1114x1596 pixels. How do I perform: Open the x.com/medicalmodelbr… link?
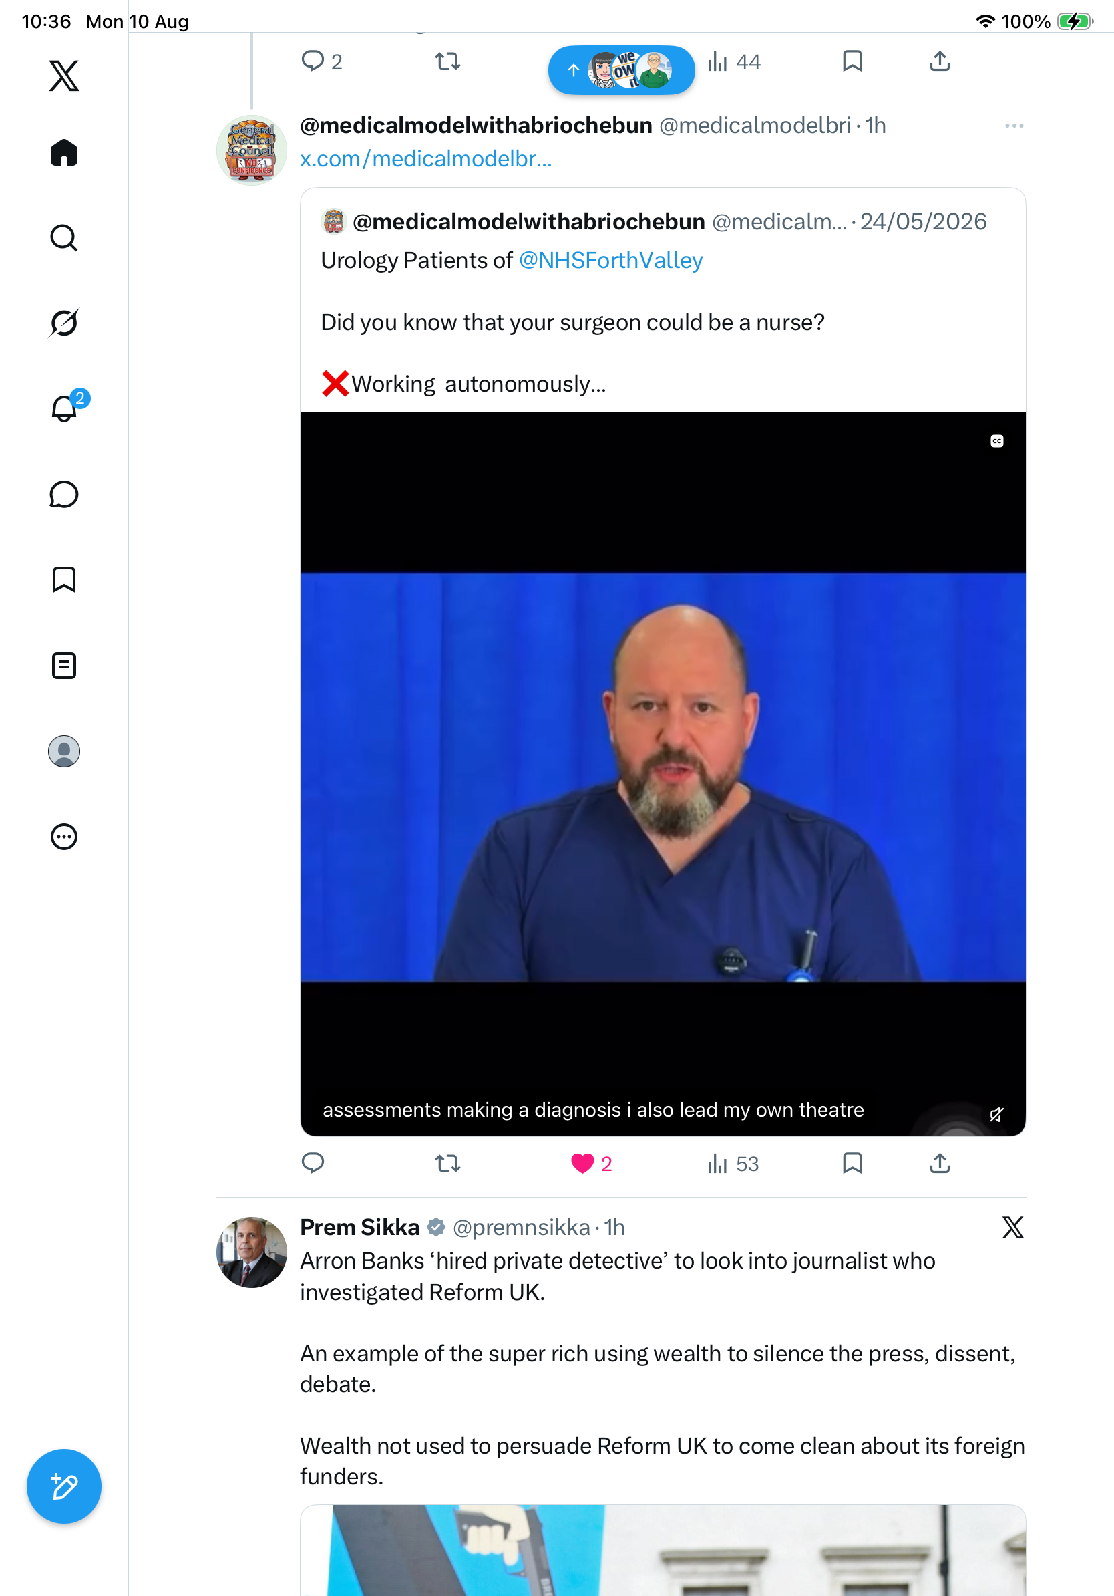[425, 159]
